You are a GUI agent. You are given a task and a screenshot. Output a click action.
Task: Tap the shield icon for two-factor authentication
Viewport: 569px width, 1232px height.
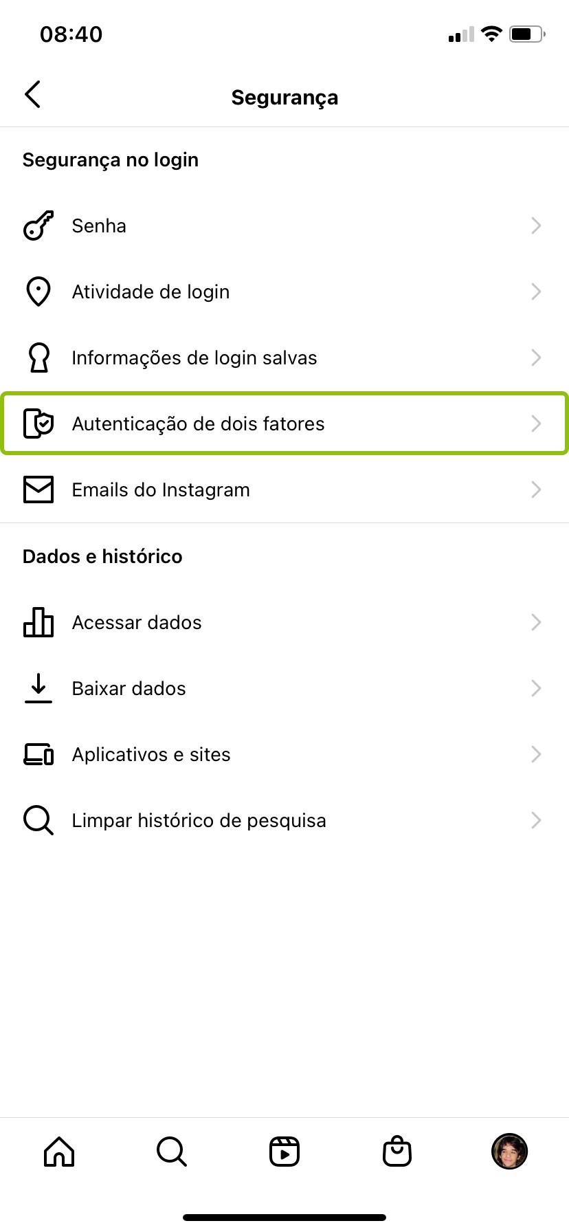click(x=38, y=423)
